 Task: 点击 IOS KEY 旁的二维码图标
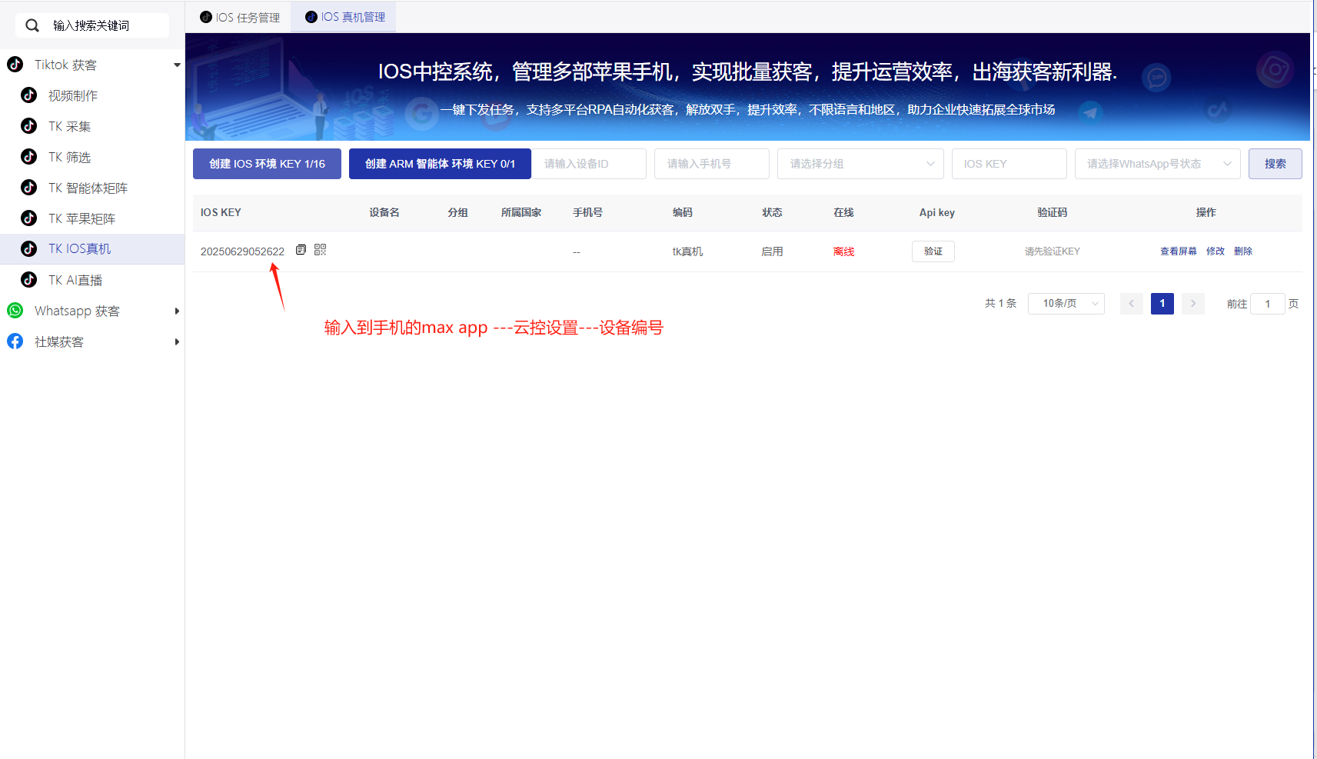(x=320, y=249)
